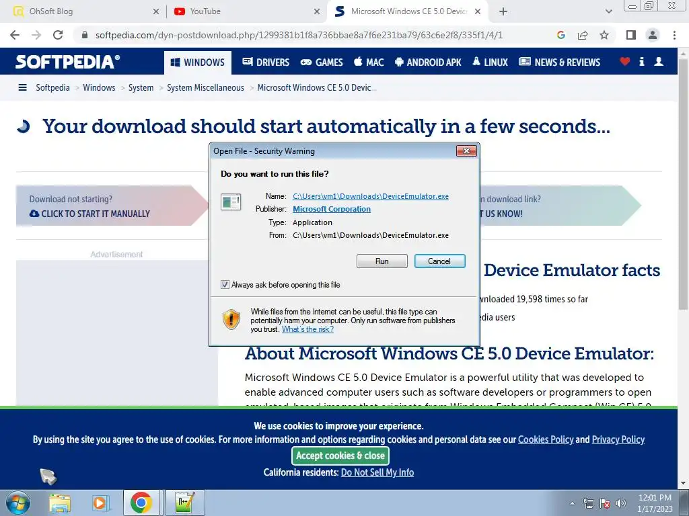Click to start the download manually

tap(89, 214)
